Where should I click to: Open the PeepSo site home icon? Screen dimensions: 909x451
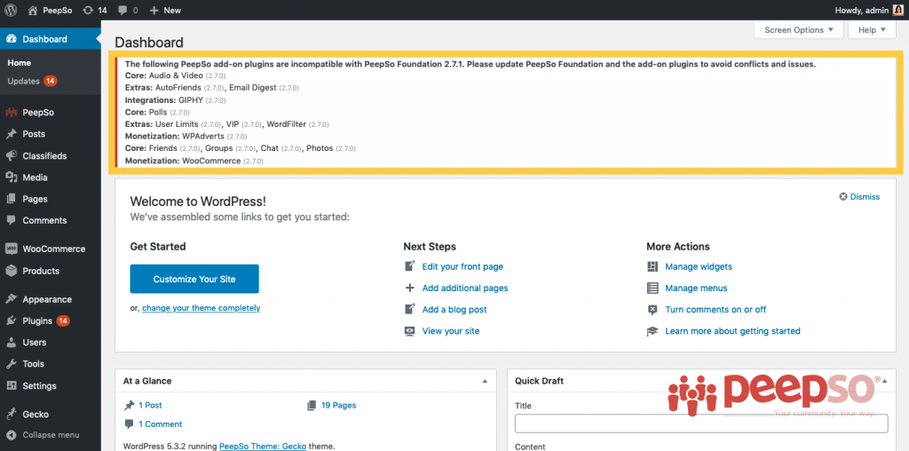(33, 10)
